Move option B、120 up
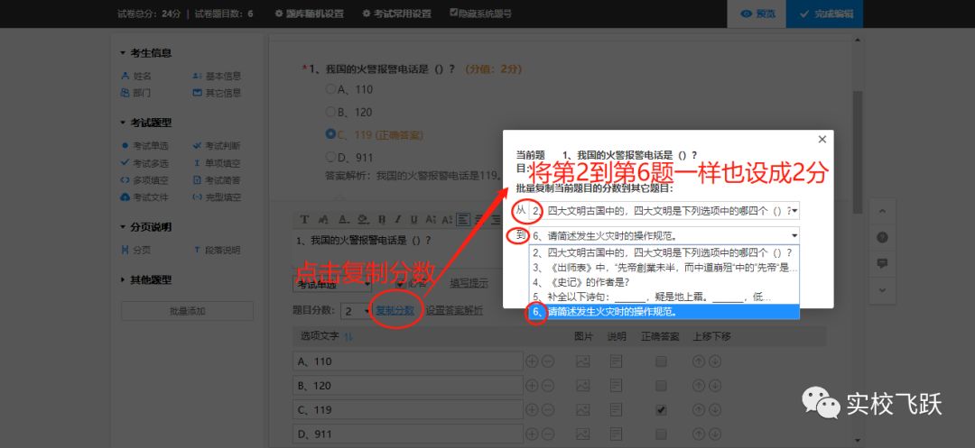Screen dimensions: 975x448 [x=698, y=385]
